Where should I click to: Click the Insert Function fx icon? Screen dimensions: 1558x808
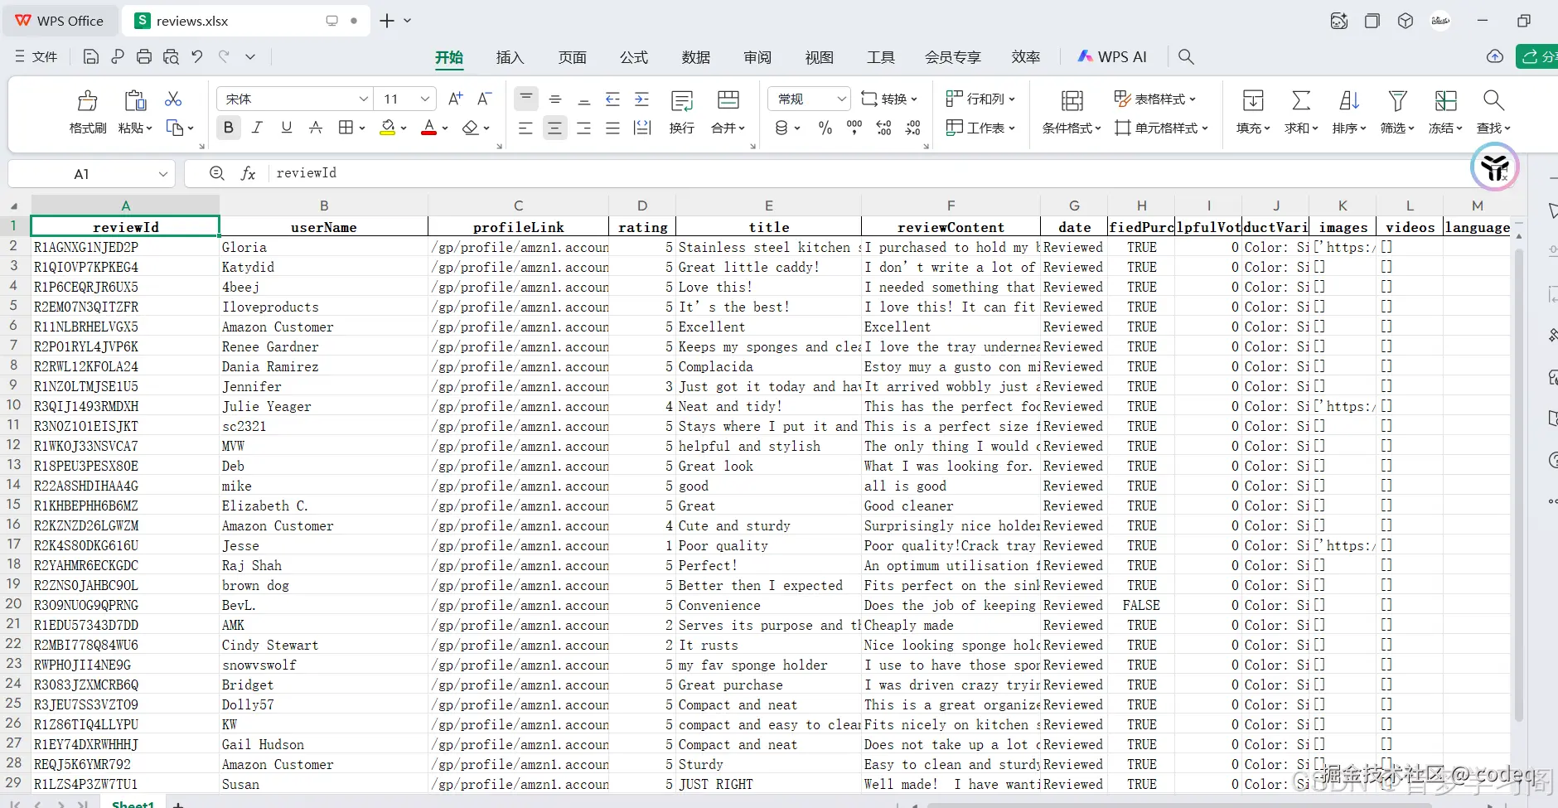point(248,173)
